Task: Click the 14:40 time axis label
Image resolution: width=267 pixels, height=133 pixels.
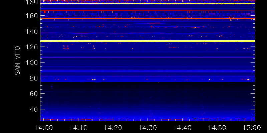Action: tap(182, 128)
